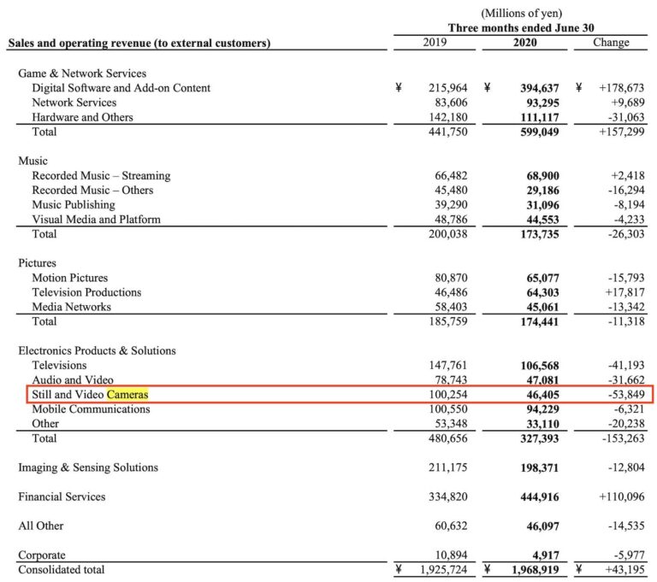Viewport: 657px width, 582px height.
Task: Click the Financial Services row label
Action: [62, 497]
